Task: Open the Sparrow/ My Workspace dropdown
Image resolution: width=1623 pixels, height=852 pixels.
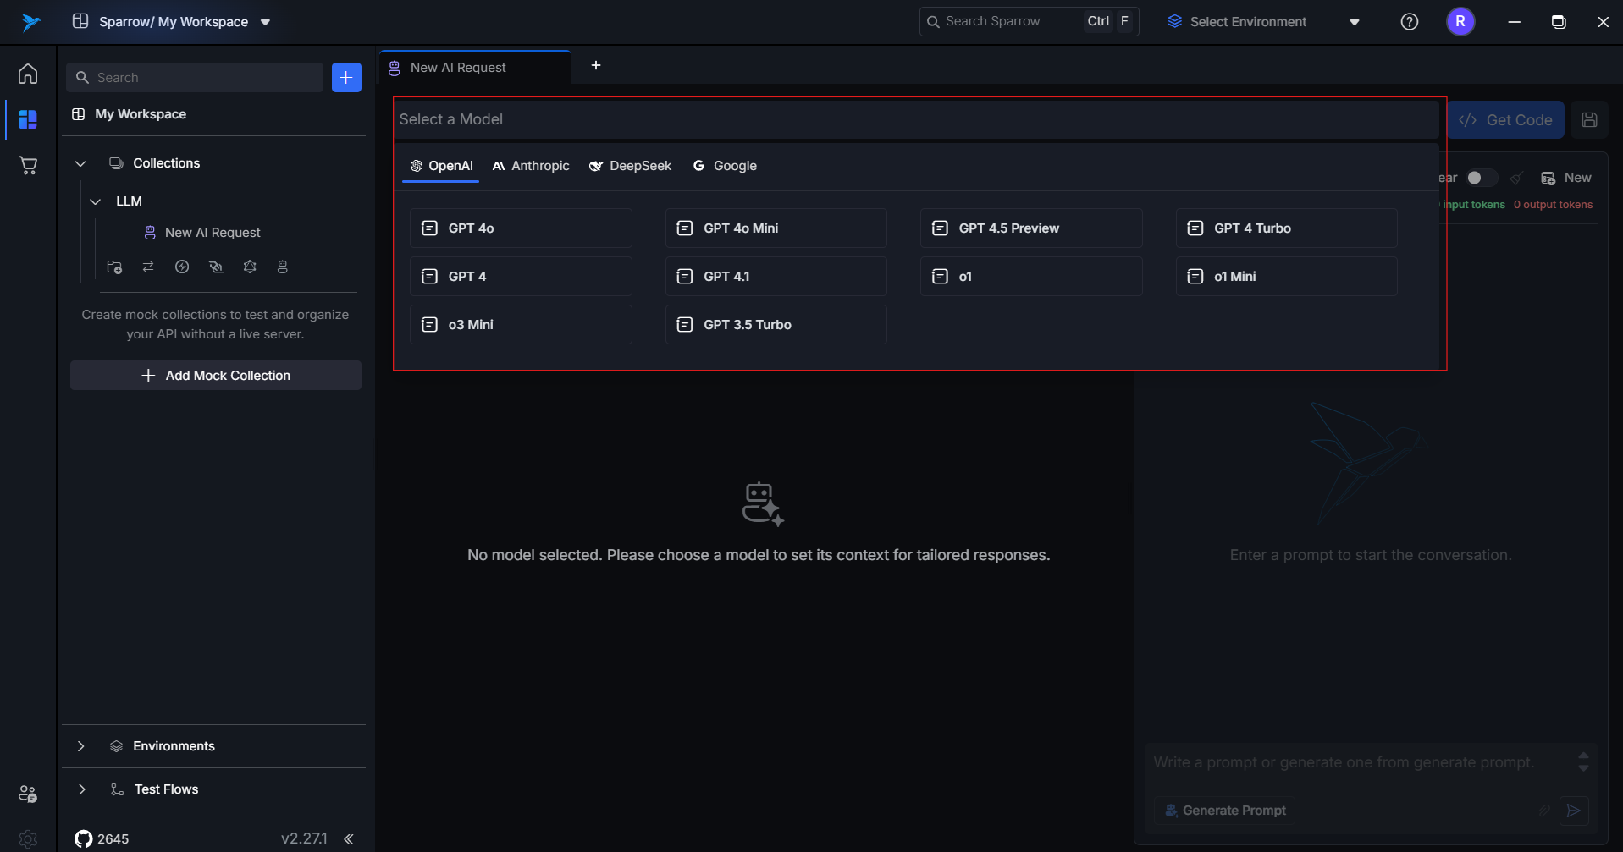Action: pos(173,22)
